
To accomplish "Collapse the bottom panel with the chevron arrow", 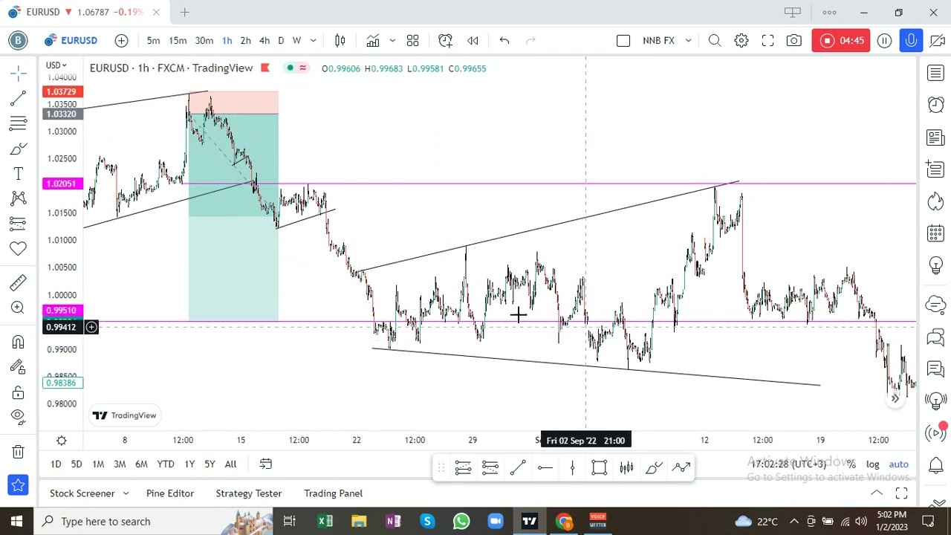I will 877,493.
